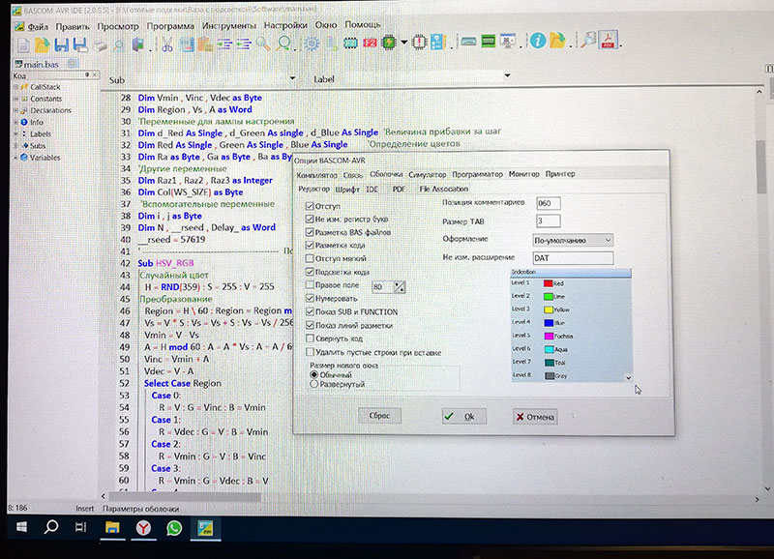
Task: Click the red F2 Simulate icon
Action: coord(370,43)
